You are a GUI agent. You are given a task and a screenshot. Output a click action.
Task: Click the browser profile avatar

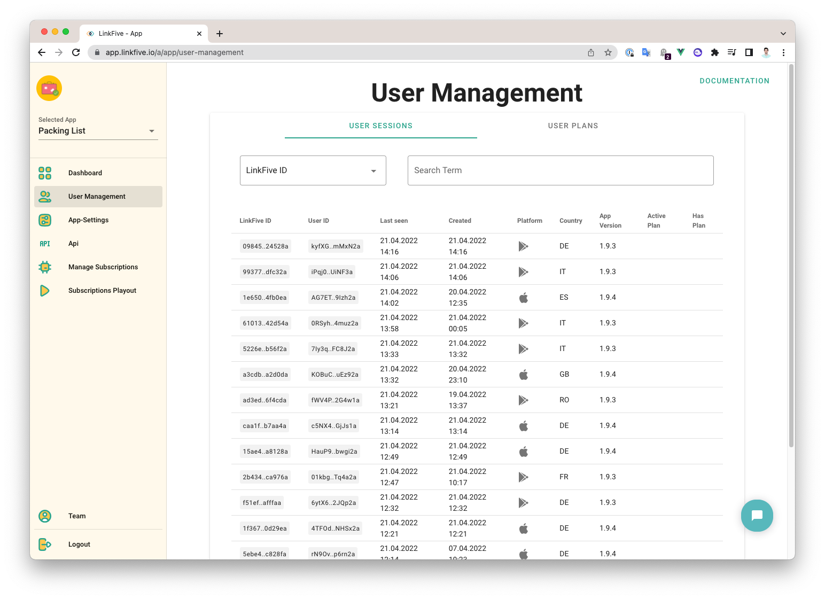766,52
